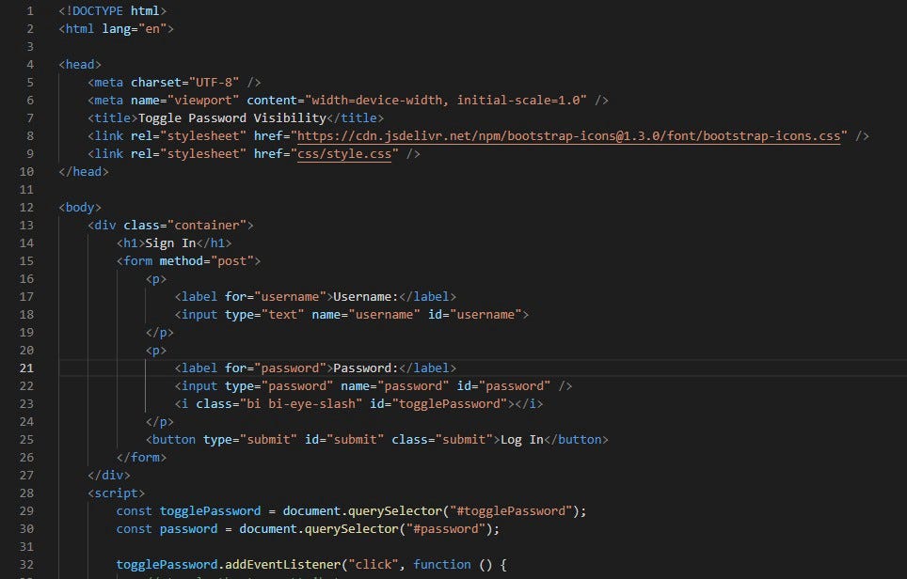Click the script opening tag
This screenshot has width=907, height=579.
pyautogui.click(x=117, y=493)
